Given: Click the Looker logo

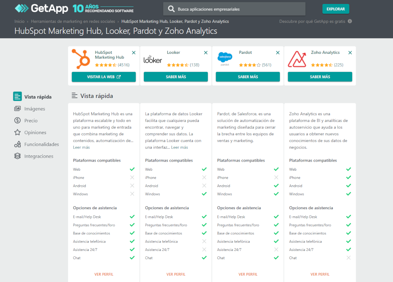Looking at the screenshot, I should point(152,59).
